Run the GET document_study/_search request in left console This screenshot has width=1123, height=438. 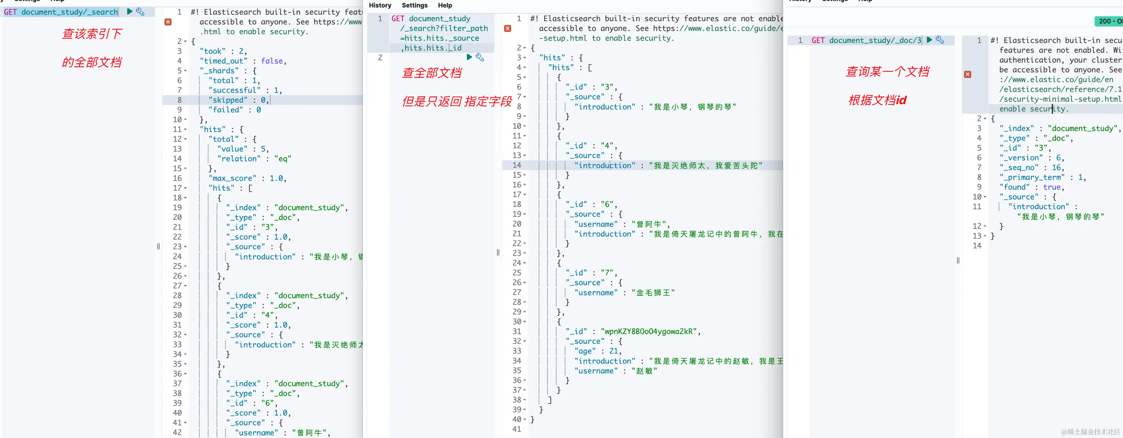pos(130,12)
